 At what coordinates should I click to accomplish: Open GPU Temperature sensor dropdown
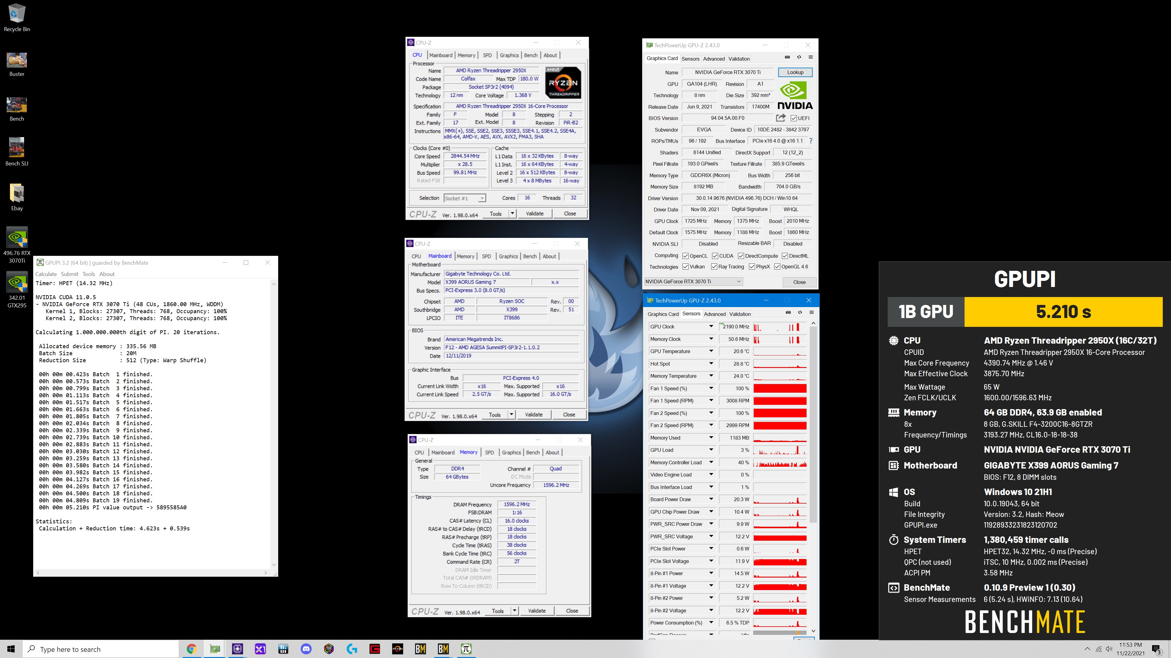point(711,351)
